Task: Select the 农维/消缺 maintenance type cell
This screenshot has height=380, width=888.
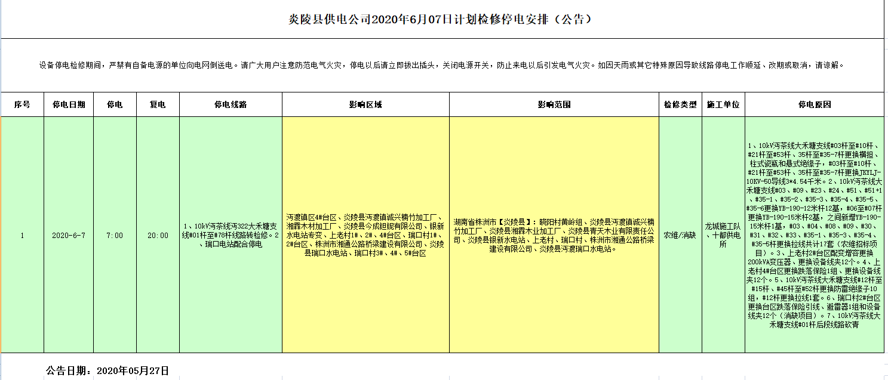Action: (680, 236)
